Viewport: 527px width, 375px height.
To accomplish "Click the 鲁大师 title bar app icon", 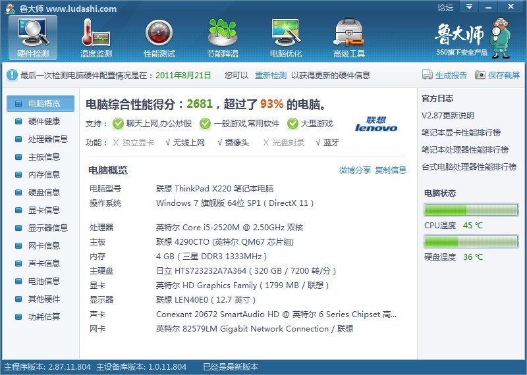I will 10,9.
